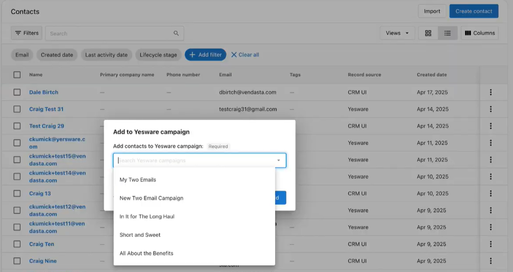The width and height of the screenshot is (513, 272).
Task: Open the Test Craig 29 contact
Action: pos(47,126)
